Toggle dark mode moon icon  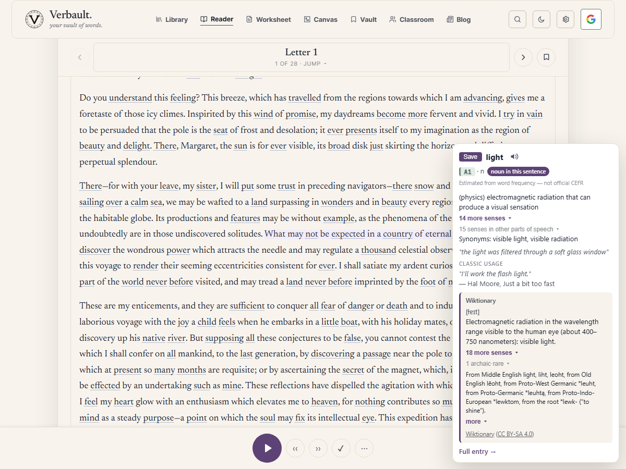pyautogui.click(x=541, y=19)
